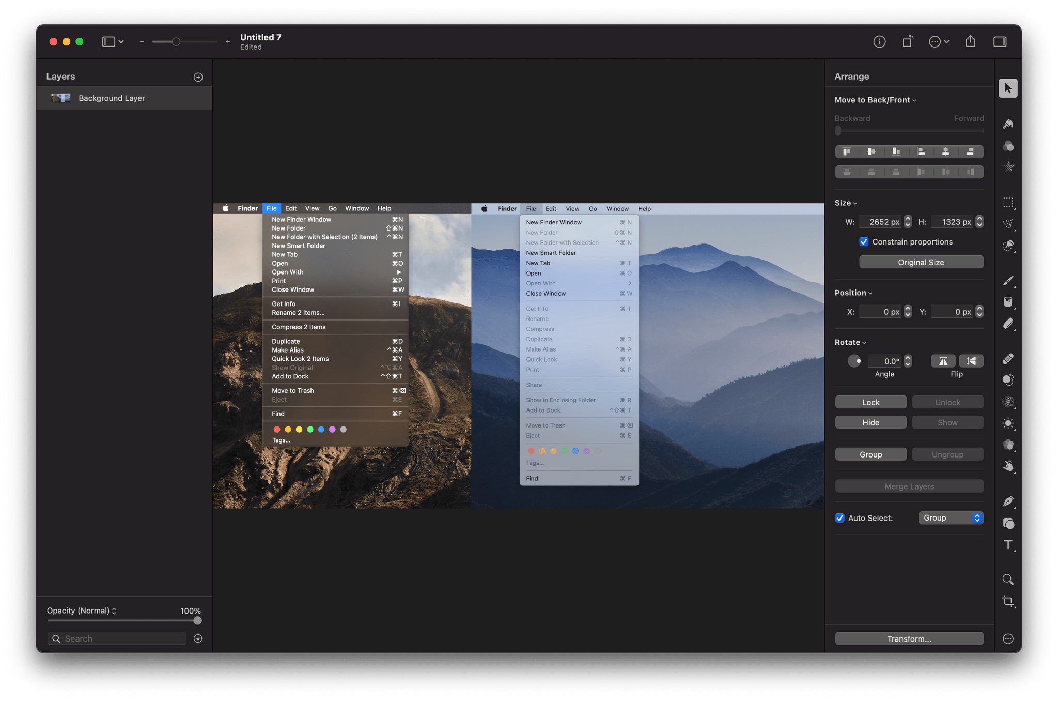
Task: Click the Original Size button
Action: [x=921, y=262]
